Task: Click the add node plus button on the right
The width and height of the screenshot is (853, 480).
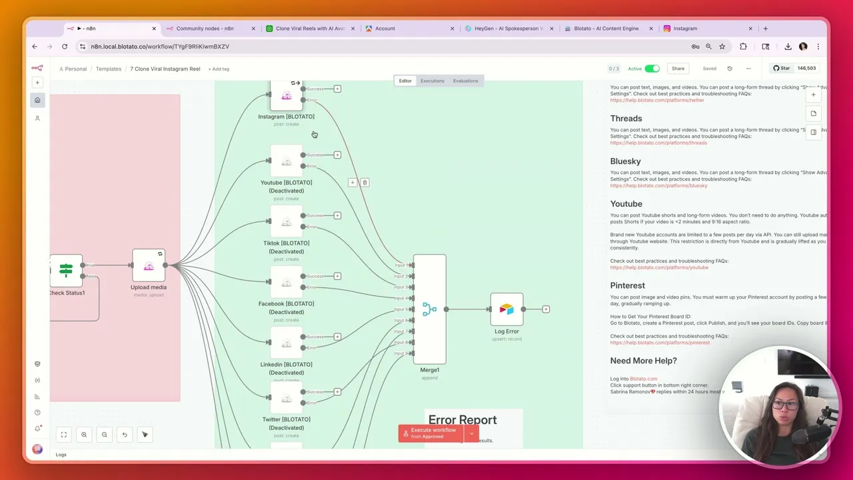Action: 813,95
